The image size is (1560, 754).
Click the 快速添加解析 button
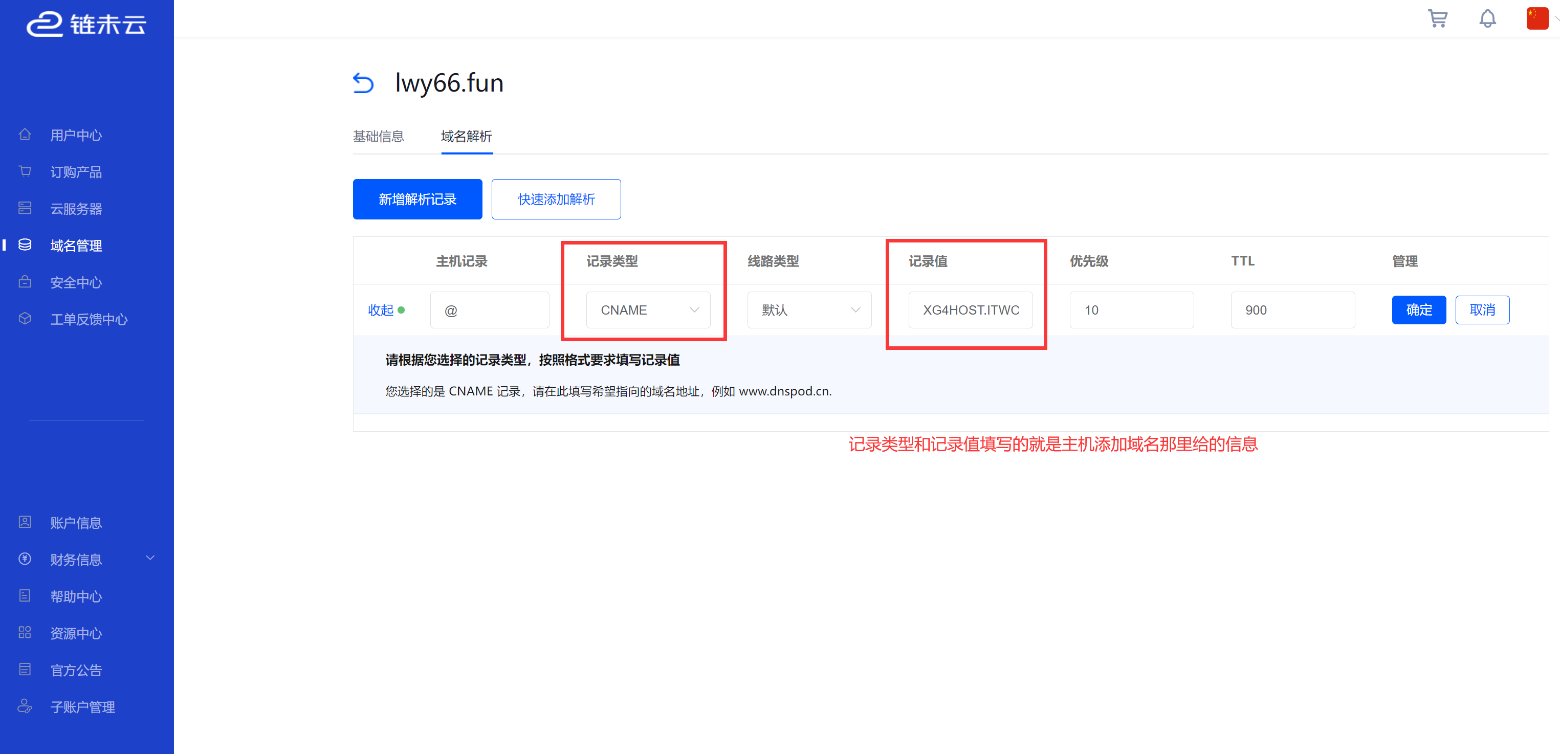click(556, 199)
